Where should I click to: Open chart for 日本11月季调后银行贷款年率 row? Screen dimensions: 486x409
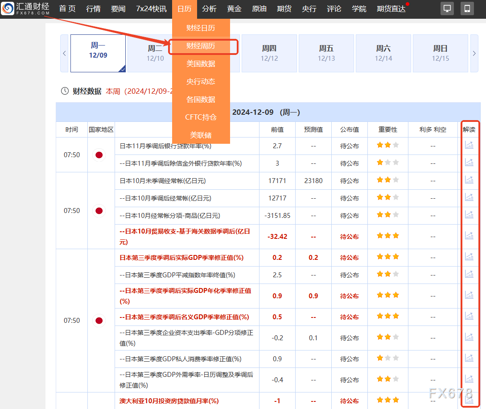(x=469, y=145)
